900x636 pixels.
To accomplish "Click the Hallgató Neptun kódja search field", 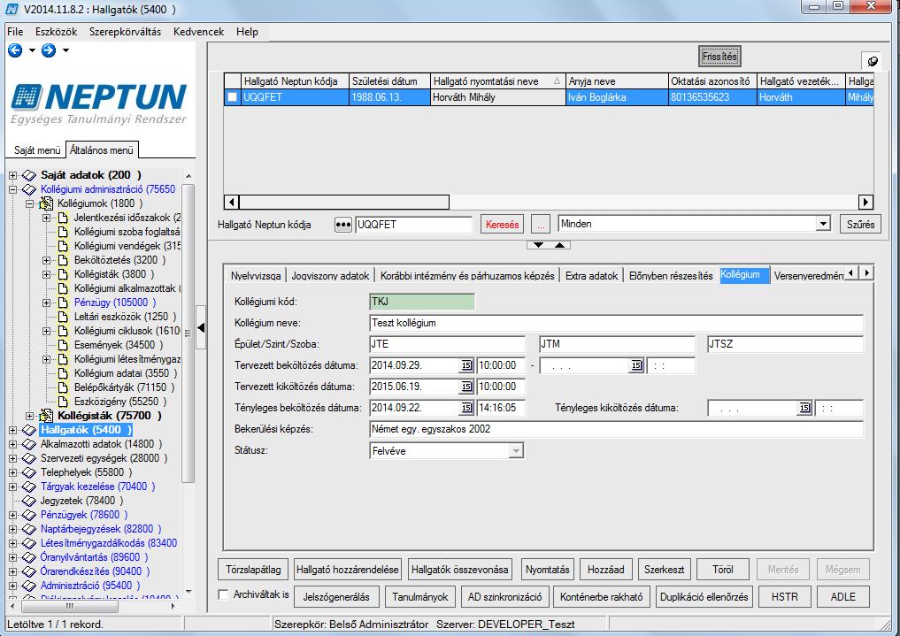I will pyautogui.click(x=413, y=224).
